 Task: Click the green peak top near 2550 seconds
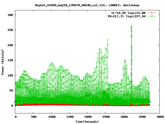[x=108, y=40]
